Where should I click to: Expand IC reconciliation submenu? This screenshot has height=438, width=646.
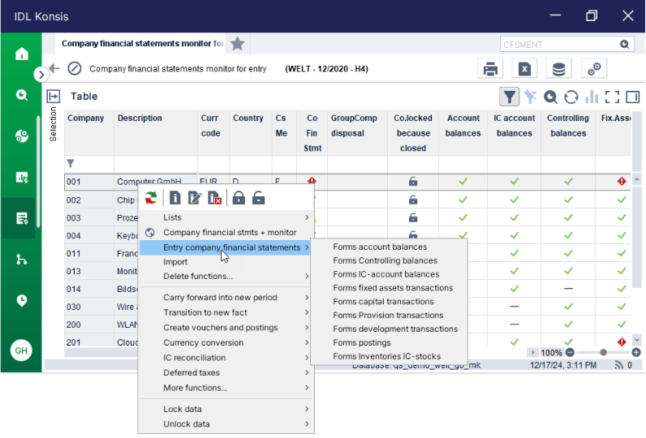[x=226, y=358]
